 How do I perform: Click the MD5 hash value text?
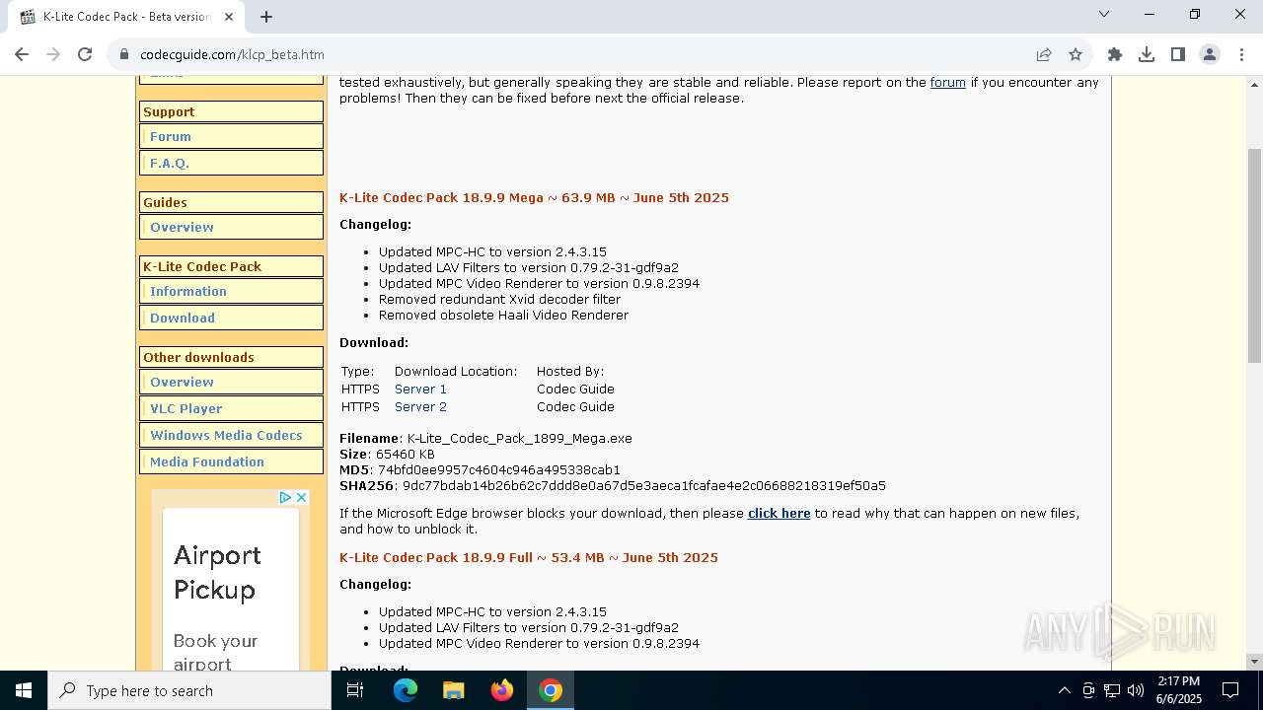coord(499,469)
